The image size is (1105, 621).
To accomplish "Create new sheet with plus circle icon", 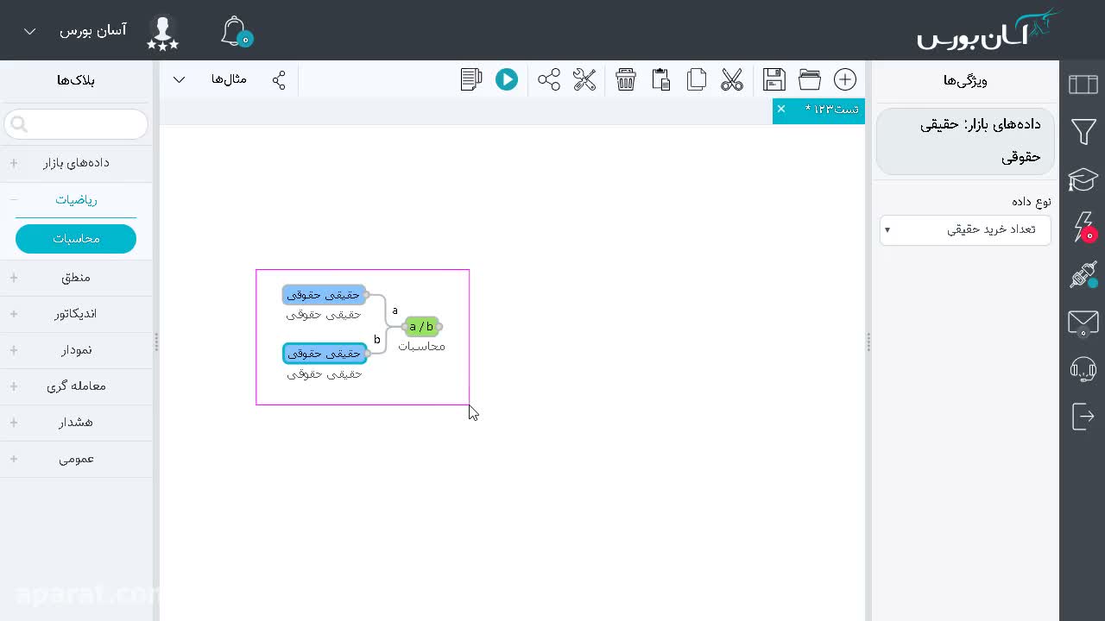I will tap(845, 79).
